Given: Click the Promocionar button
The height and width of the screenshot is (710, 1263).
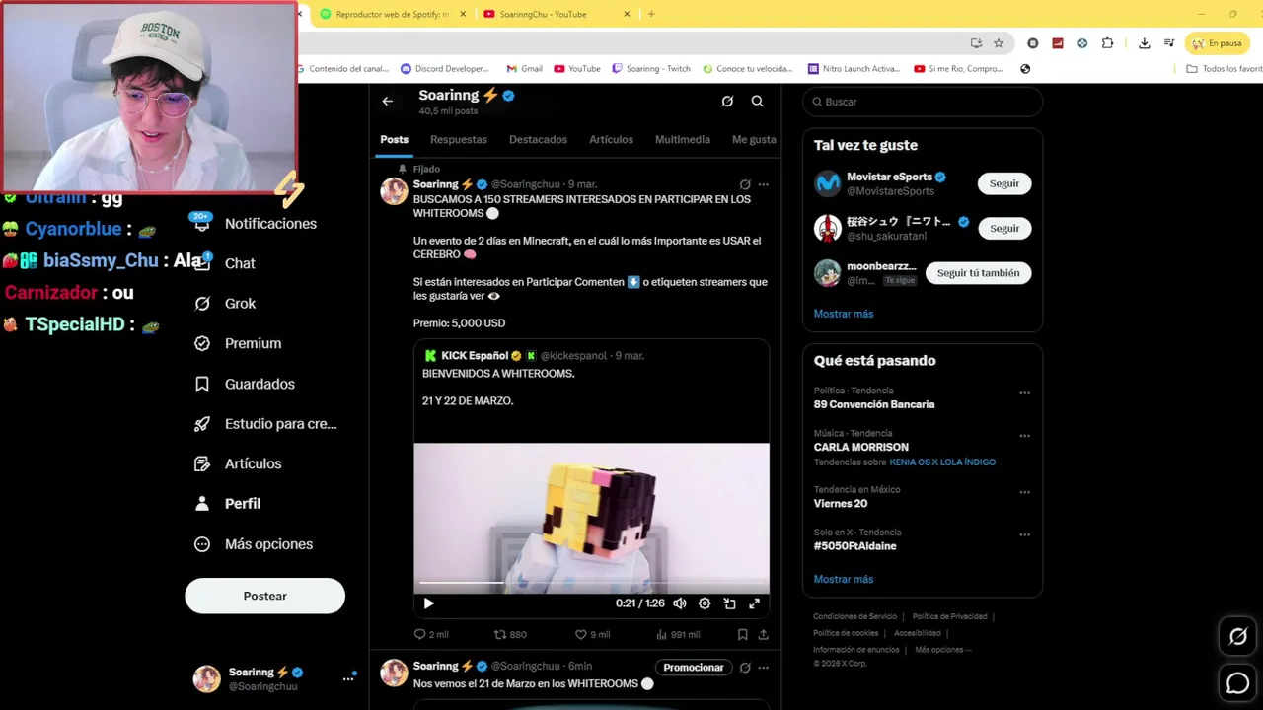Looking at the screenshot, I should (694, 668).
